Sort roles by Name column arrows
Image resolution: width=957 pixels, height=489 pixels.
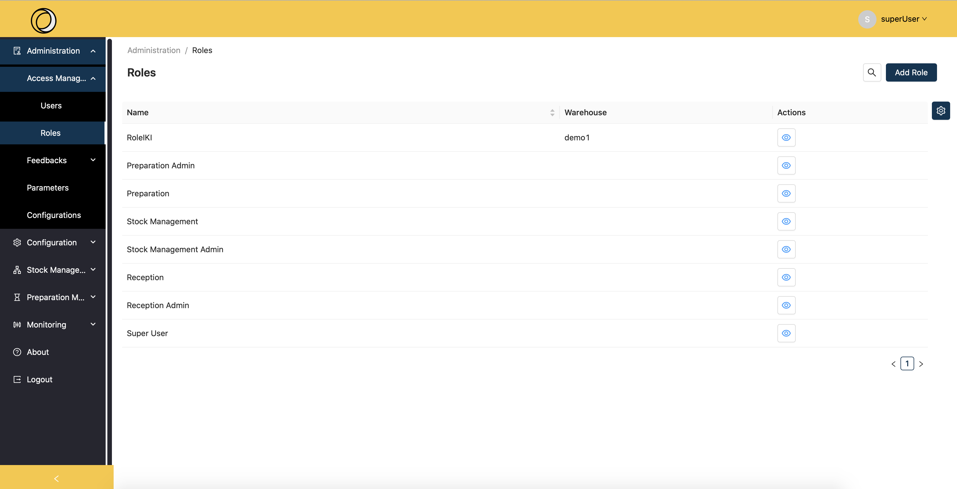(552, 112)
